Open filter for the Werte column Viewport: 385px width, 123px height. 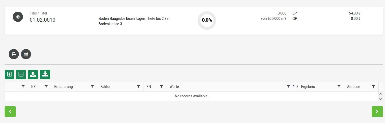click(x=288, y=87)
